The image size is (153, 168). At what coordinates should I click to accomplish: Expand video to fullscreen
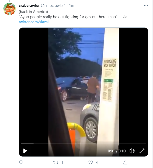tap(142, 151)
